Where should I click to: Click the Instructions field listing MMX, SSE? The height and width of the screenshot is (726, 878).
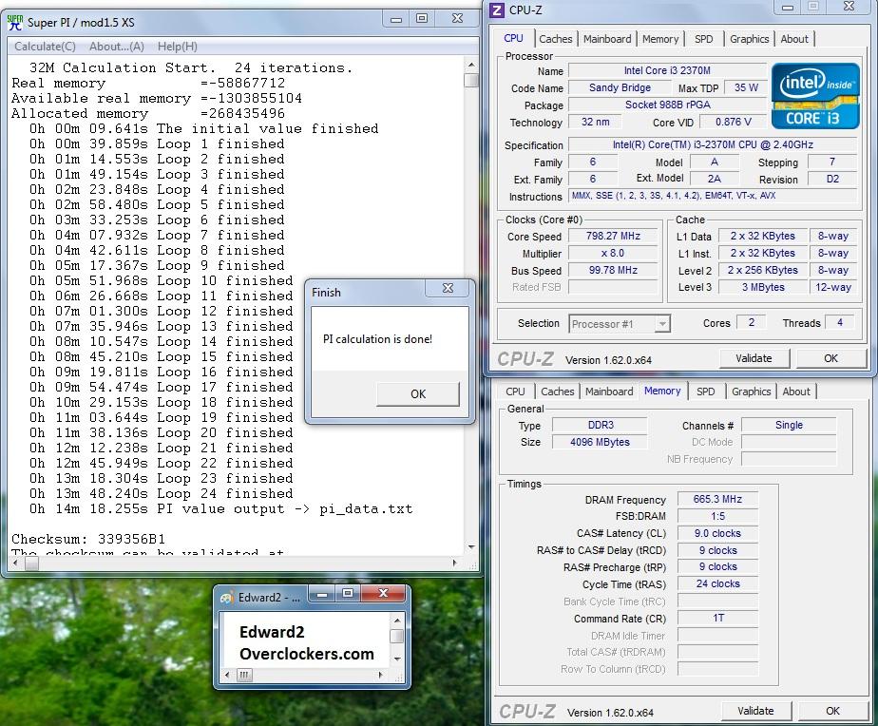click(x=713, y=196)
